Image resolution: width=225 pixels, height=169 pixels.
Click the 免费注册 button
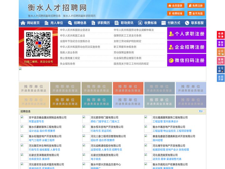(196, 6)
